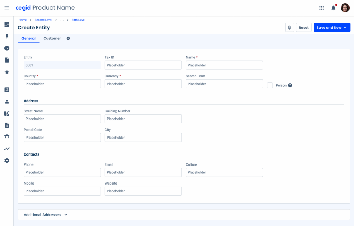Add a new tab with plus icon

(68, 38)
